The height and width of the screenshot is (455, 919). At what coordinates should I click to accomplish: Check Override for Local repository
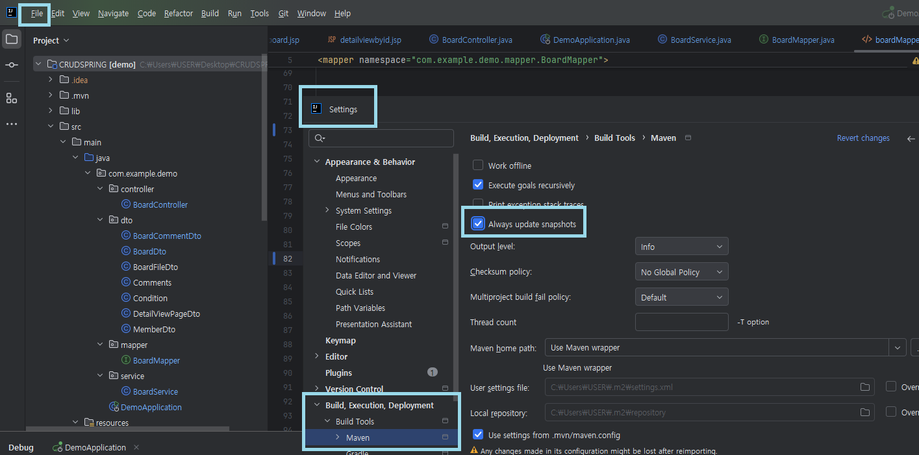point(891,412)
